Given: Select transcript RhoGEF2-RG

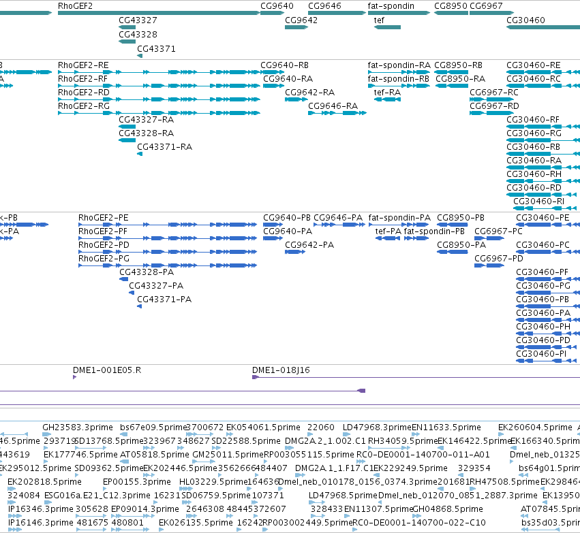Looking at the screenshot, I should pos(84,106).
